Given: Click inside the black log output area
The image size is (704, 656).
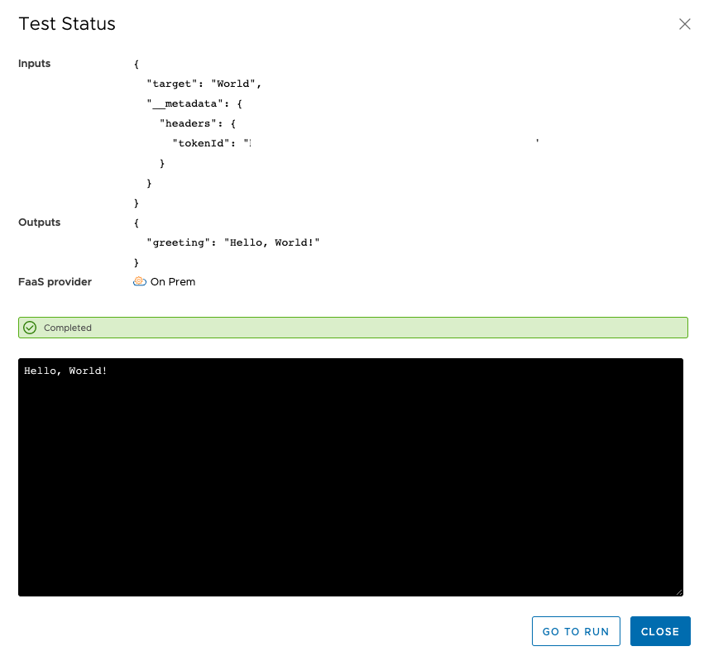Looking at the screenshot, I should [x=351, y=480].
